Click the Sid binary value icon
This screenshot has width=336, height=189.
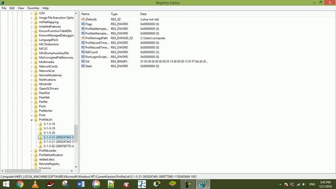[83, 61]
